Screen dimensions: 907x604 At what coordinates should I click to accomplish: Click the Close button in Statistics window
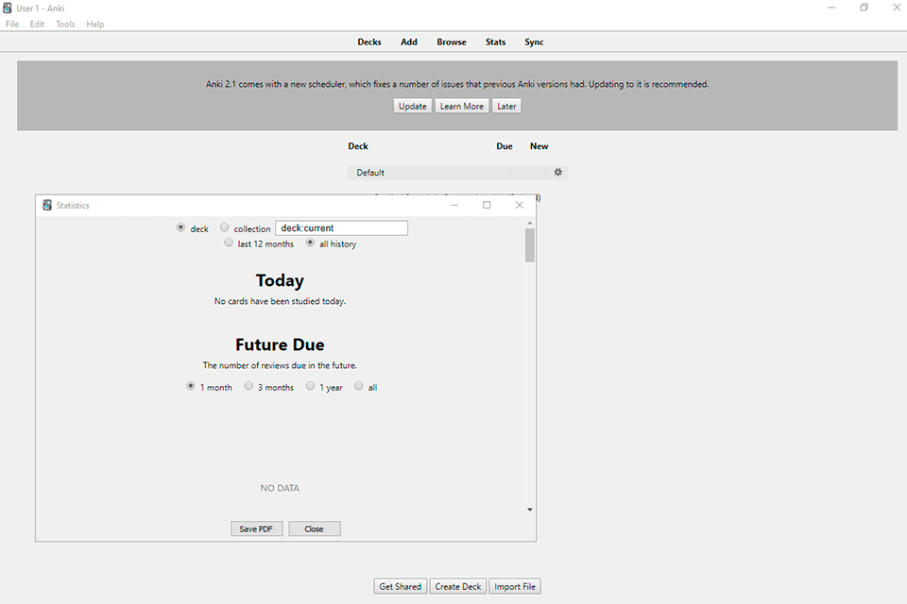314,528
